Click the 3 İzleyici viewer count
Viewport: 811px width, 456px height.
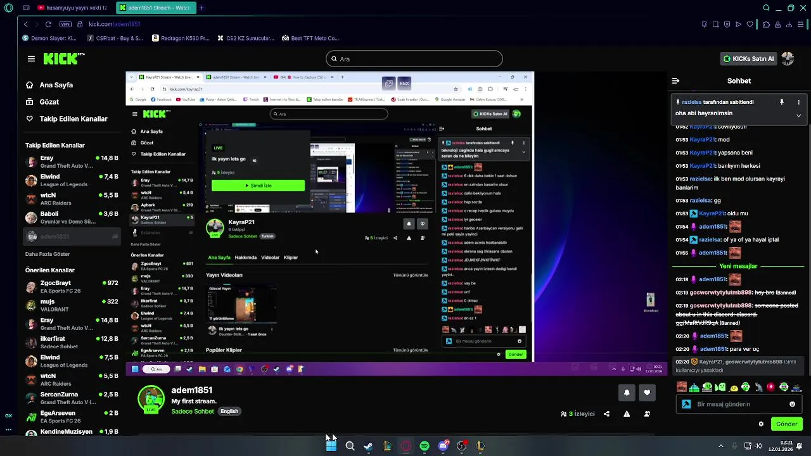pyautogui.click(x=578, y=414)
